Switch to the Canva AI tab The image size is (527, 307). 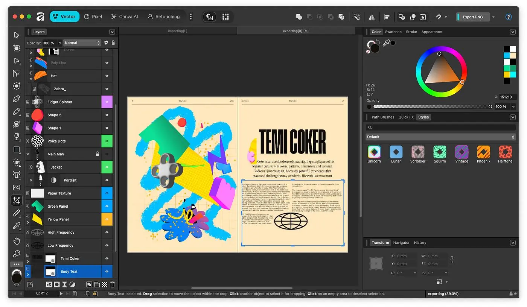125,17
